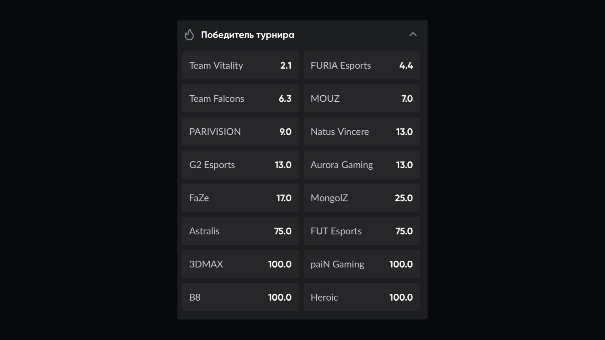Bet on MongolZ at 25.0
Viewport: 605px width, 340px height.
tap(362, 198)
